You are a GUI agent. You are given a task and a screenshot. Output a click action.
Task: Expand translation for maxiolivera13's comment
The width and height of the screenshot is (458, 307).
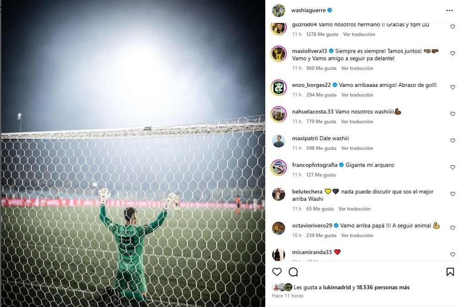tap(357, 68)
